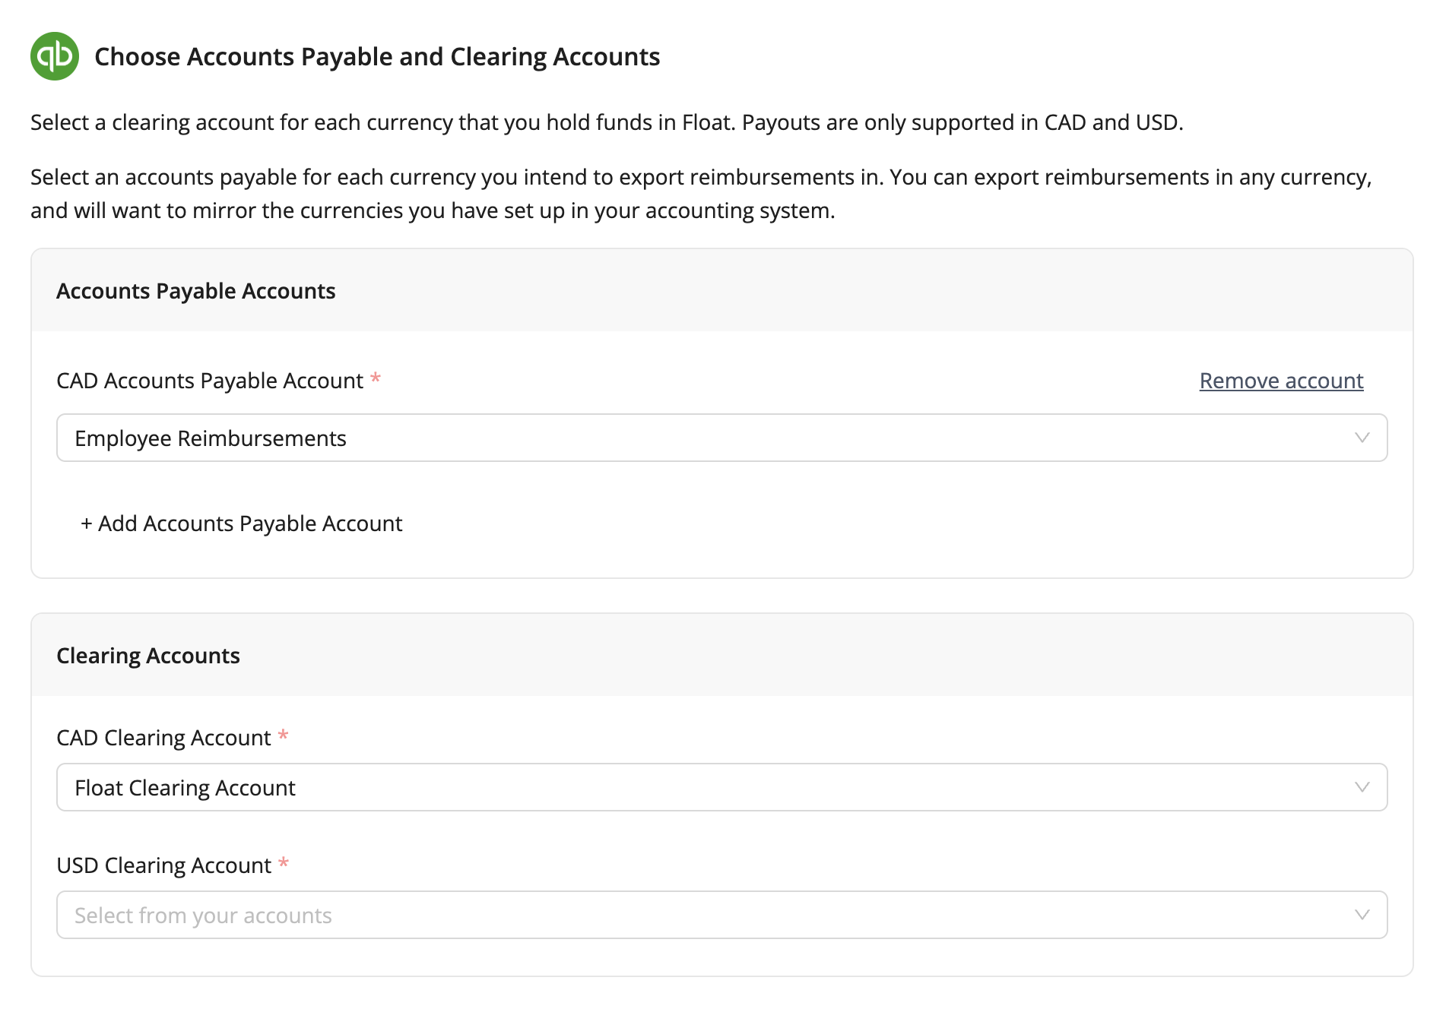
Task: Open the USD Clearing Account dropdown
Action: pos(721,915)
